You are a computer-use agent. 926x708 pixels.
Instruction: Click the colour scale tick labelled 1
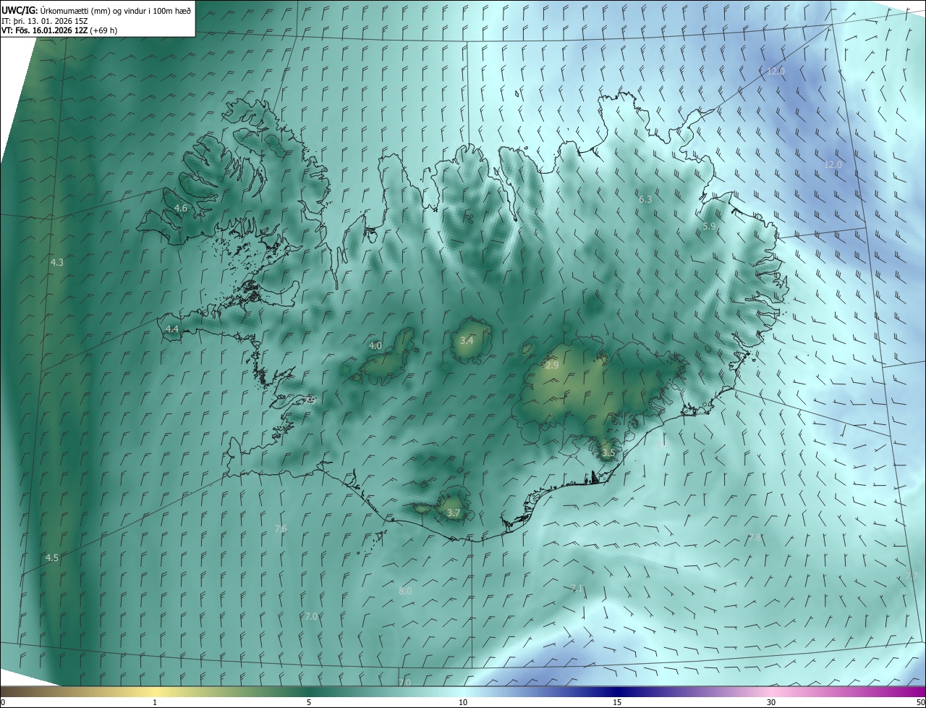click(x=155, y=702)
